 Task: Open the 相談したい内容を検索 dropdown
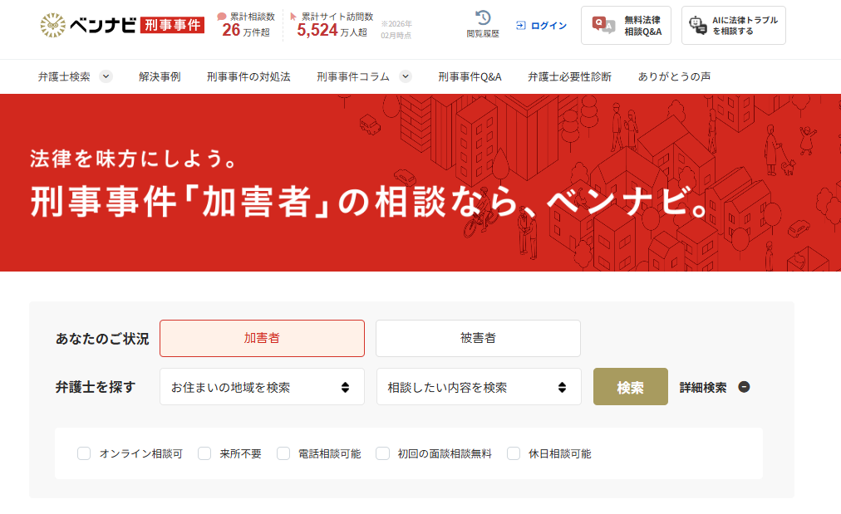479,386
